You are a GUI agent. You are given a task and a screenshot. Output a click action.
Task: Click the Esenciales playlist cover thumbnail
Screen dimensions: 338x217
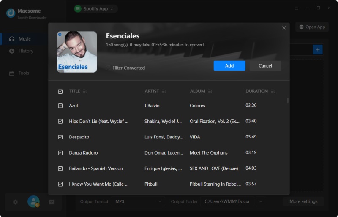tap(77, 52)
